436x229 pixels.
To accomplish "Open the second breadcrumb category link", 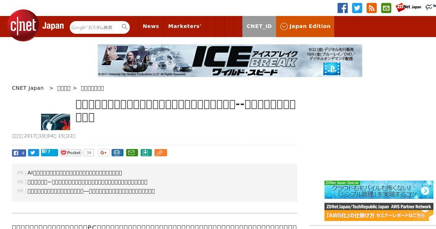I will coord(92,88).
